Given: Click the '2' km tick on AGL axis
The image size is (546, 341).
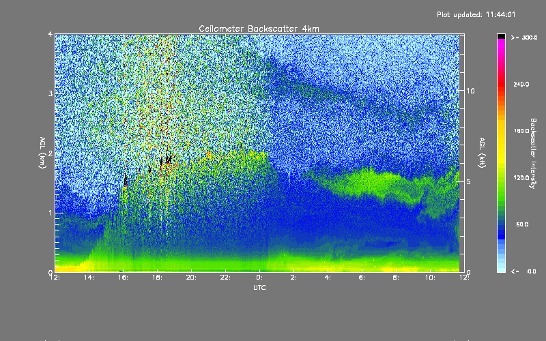Looking at the screenshot, I should pyautogui.click(x=51, y=153).
